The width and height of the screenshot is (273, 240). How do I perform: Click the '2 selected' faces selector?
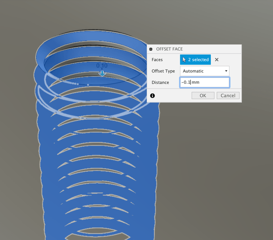tap(195, 60)
